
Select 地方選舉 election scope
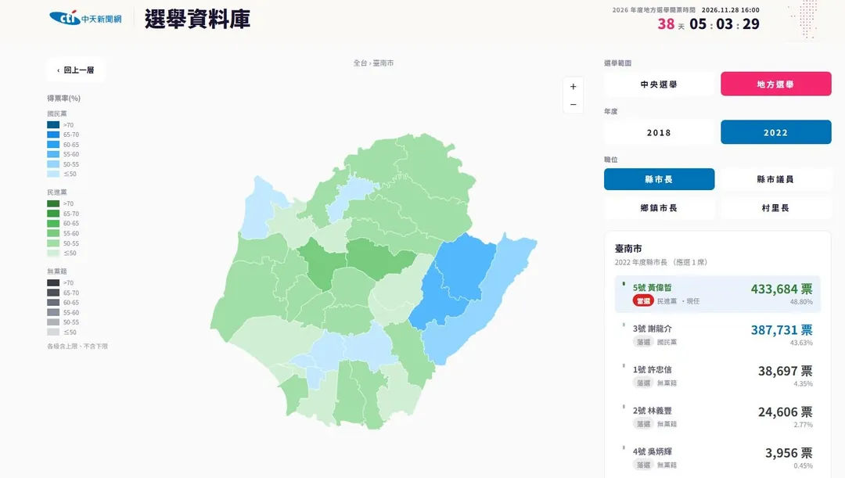point(775,84)
